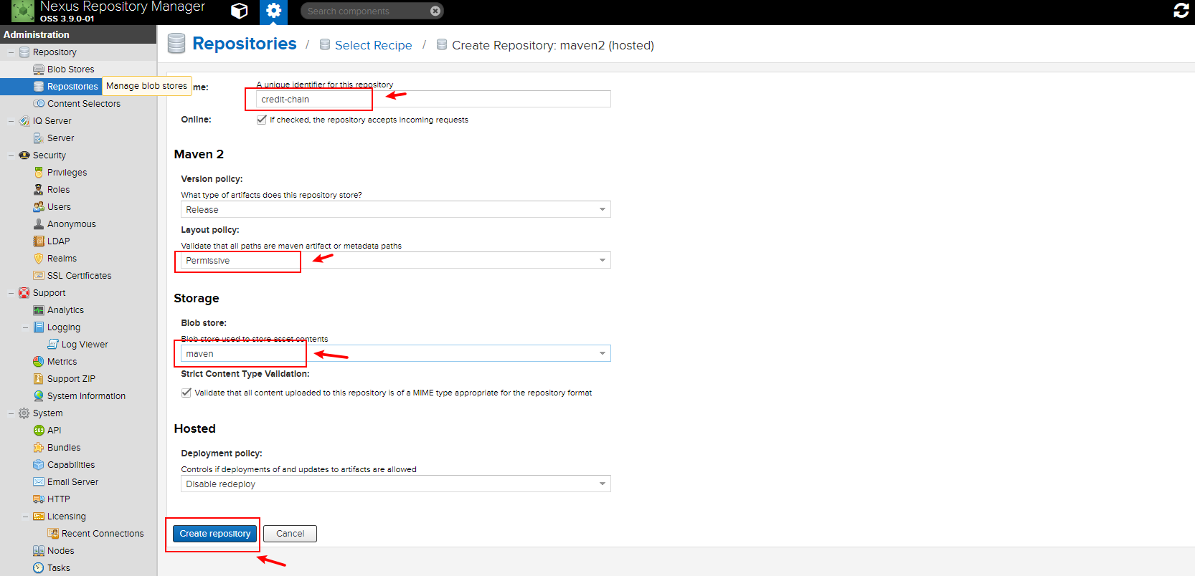Click the Realms shield icon
The width and height of the screenshot is (1195, 576).
(x=39, y=259)
